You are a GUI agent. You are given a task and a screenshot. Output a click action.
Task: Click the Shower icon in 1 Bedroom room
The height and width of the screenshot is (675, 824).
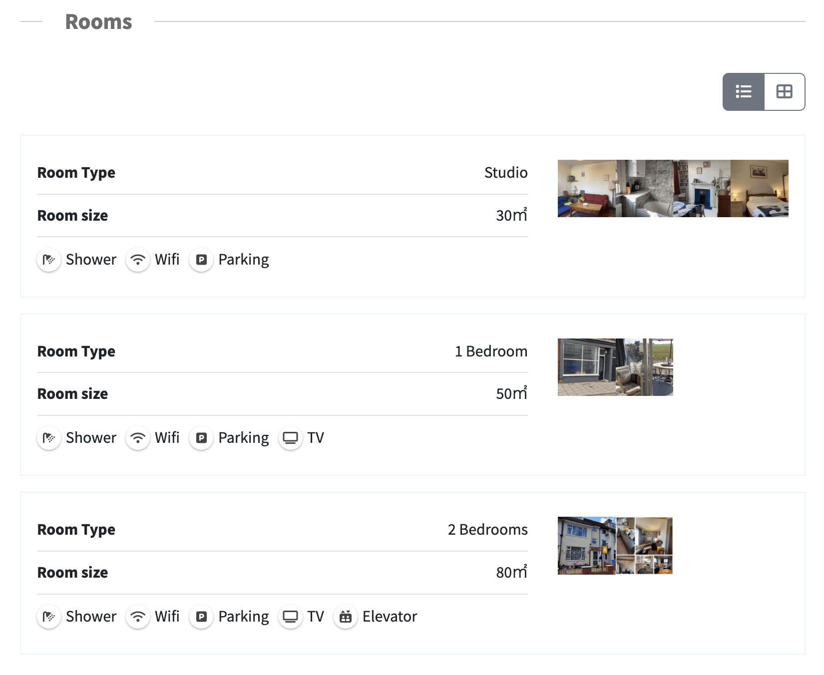(49, 438)
